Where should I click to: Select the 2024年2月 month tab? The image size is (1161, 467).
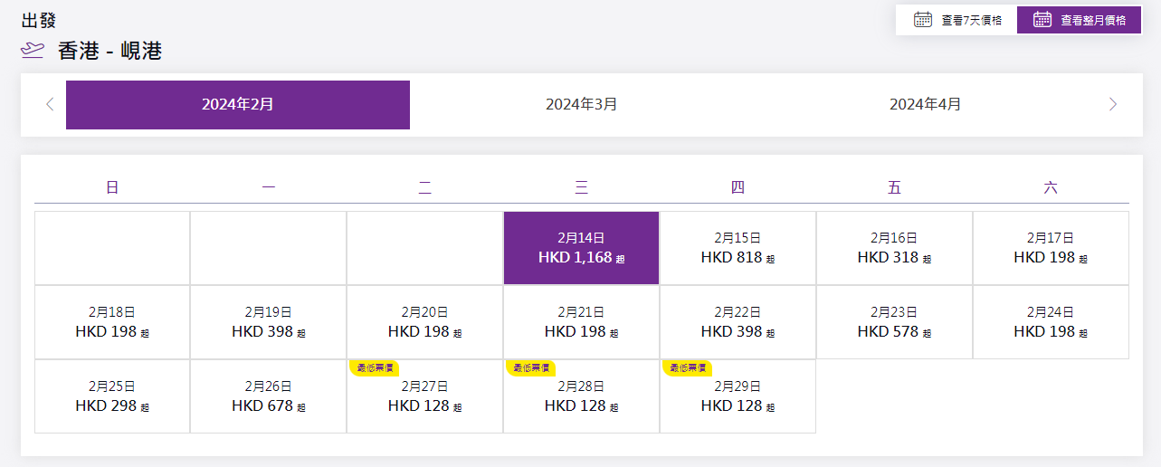(x=238, y=105)
